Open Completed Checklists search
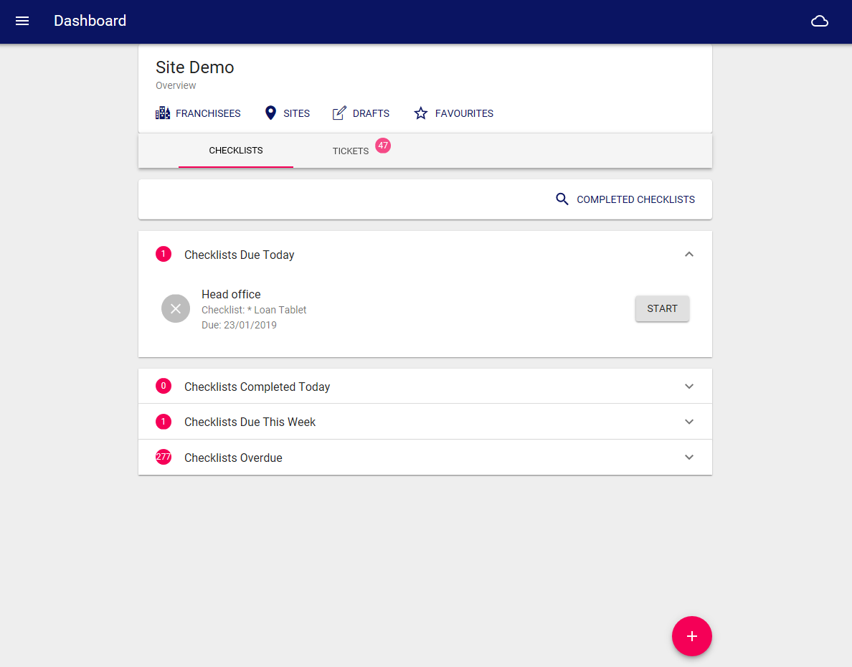 pos(635,199)
